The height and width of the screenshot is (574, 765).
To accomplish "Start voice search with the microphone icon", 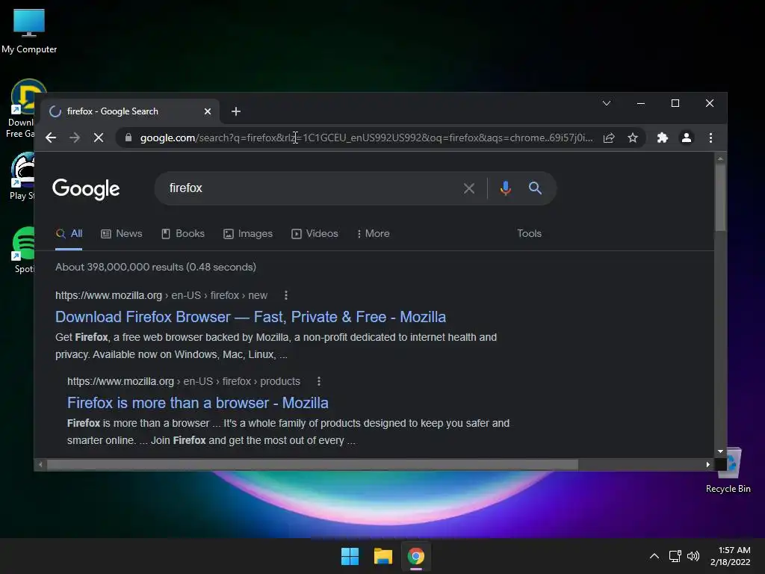I will coord(506,188).
